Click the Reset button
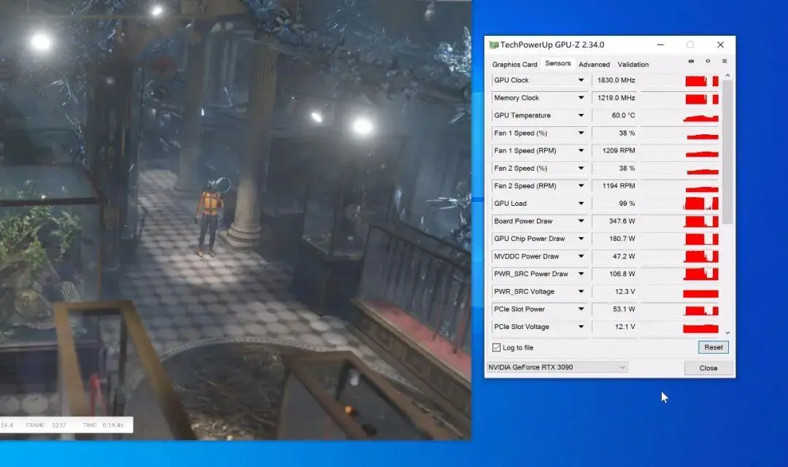The width and height of the screenshot is (788, 467). 713,347
